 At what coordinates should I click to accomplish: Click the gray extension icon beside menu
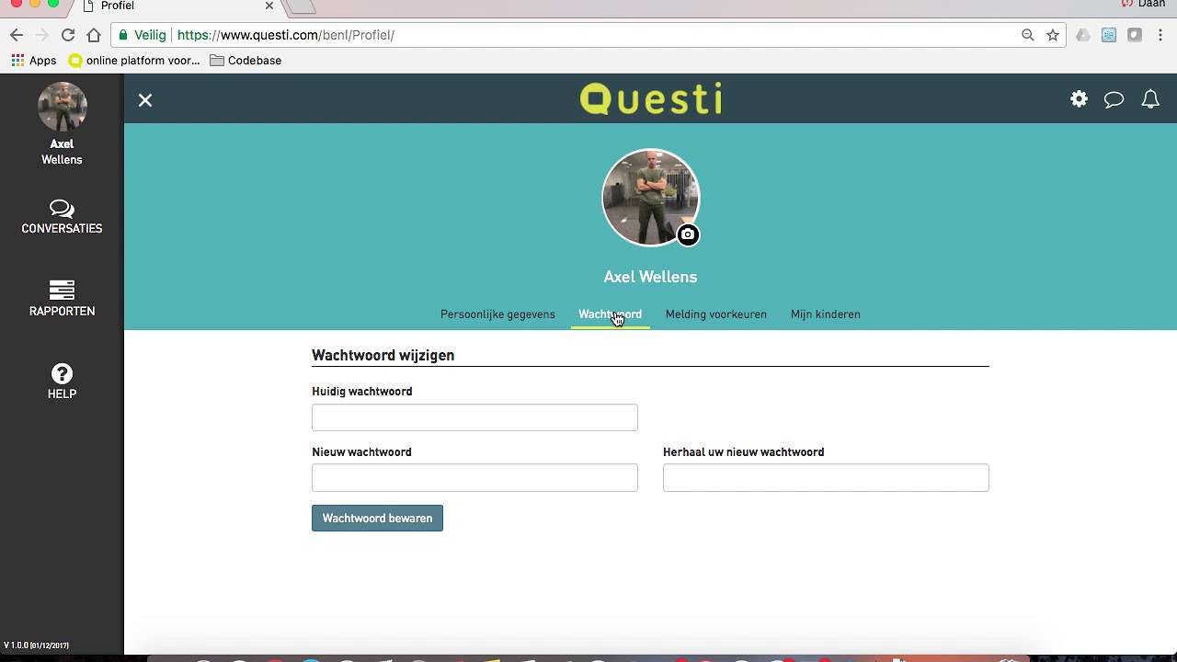tap(1135, 35)
